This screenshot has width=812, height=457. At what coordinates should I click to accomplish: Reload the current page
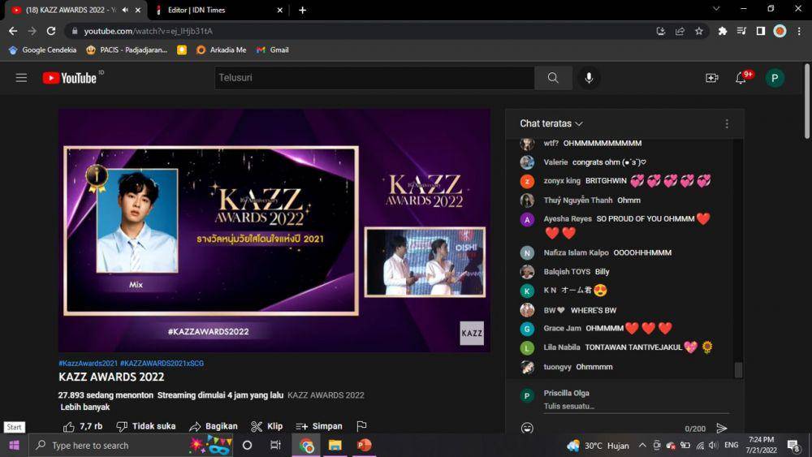coord(50,31)
